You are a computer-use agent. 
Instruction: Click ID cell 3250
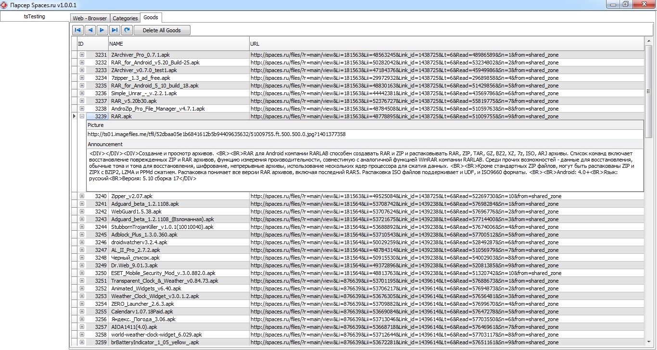click(x=97, y=273)
